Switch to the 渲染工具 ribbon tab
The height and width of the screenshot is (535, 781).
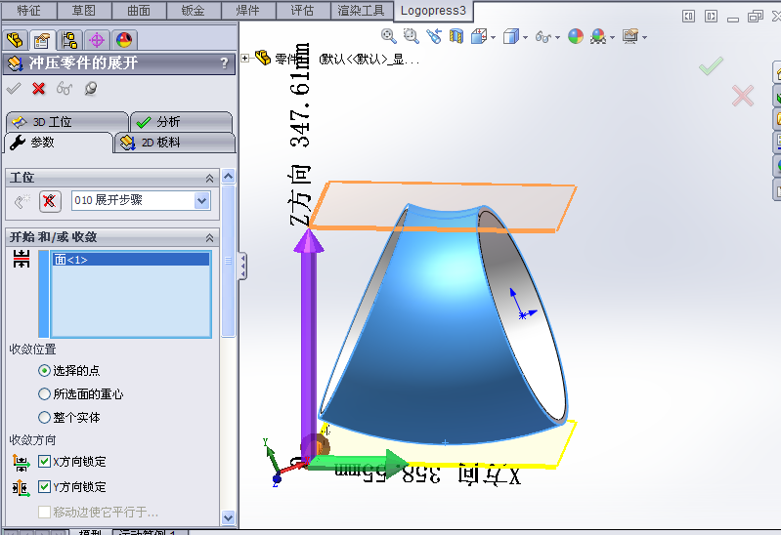361,11
